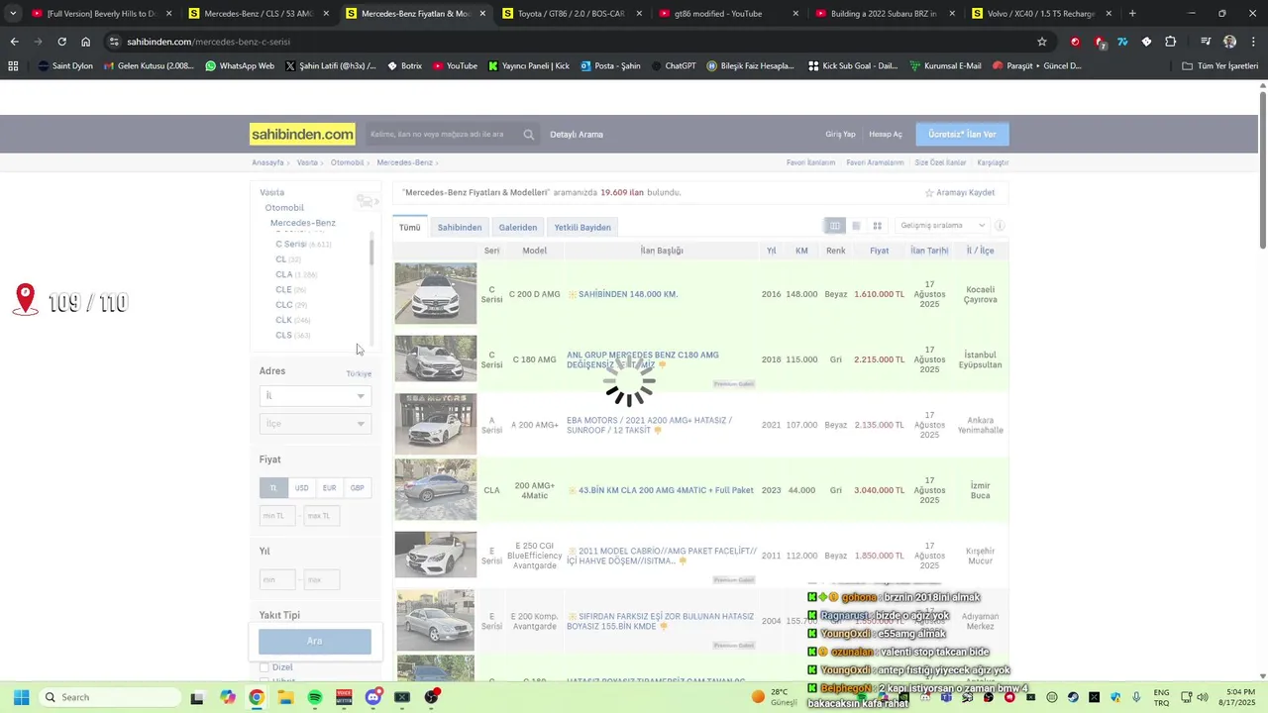
Task: Select the Sahibinden tab
Action: [x=460, y=228]
